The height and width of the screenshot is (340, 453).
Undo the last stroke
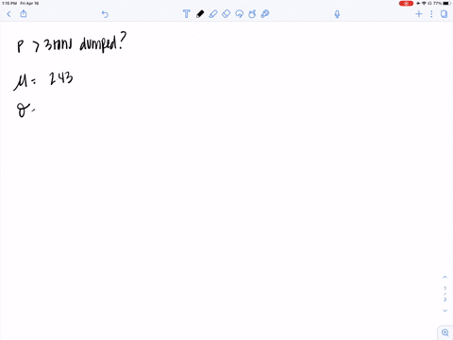tap(105, 14)
